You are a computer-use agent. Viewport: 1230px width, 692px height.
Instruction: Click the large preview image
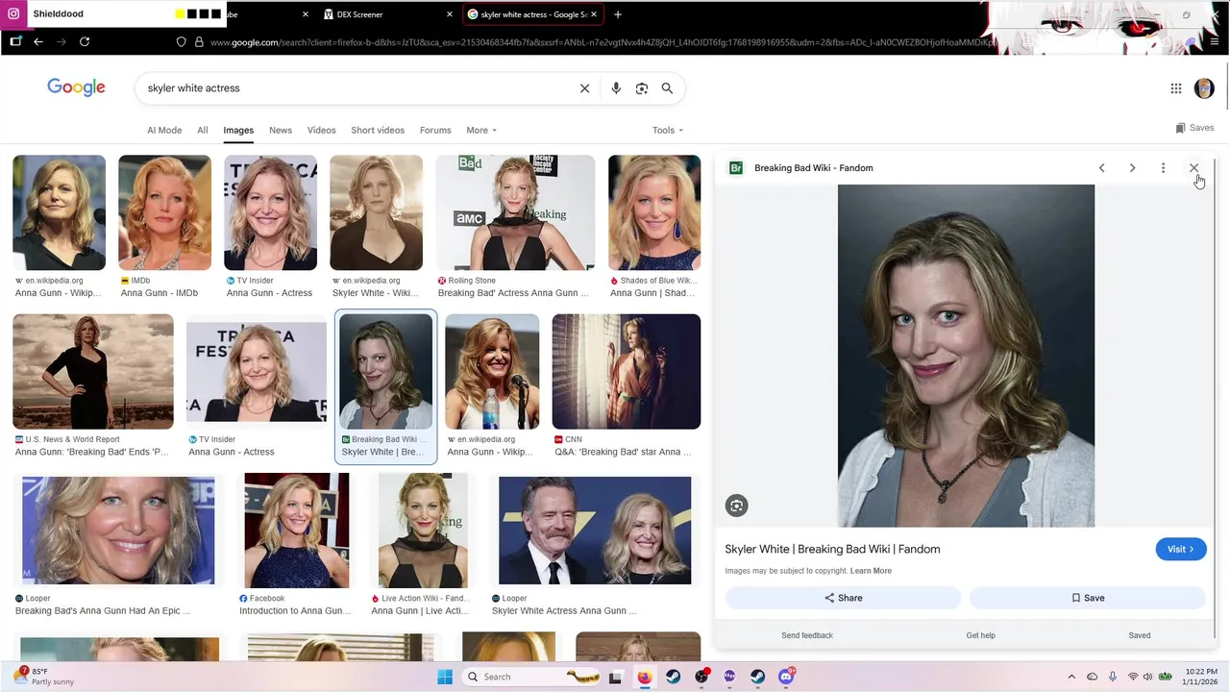pos(966,356)
